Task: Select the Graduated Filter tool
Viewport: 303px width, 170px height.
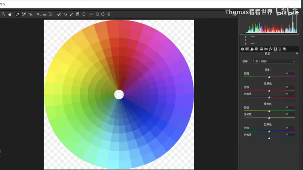Action: [x=78, y=14]
